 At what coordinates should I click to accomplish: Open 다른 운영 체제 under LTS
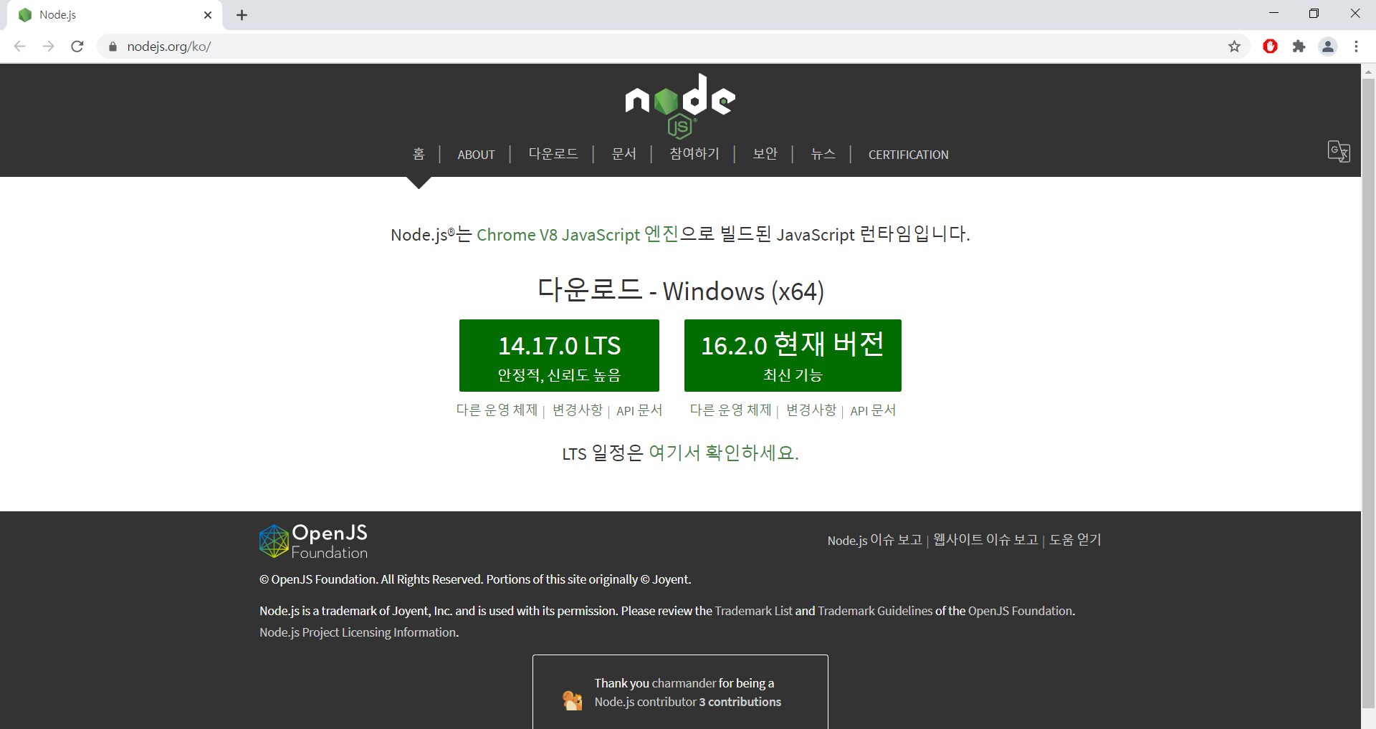point(497,410)
